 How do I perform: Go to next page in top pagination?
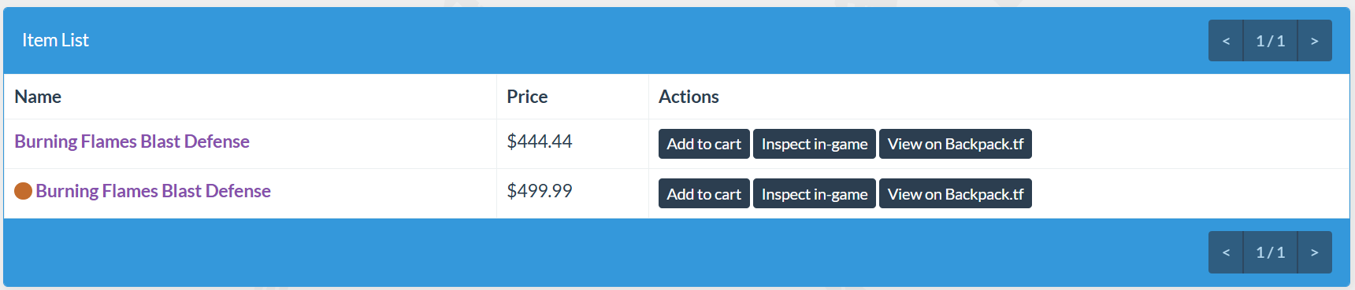(1315, 41)
